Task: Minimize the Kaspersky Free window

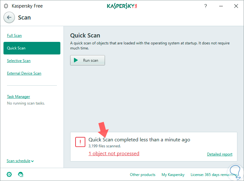Action: click(221, 6)
